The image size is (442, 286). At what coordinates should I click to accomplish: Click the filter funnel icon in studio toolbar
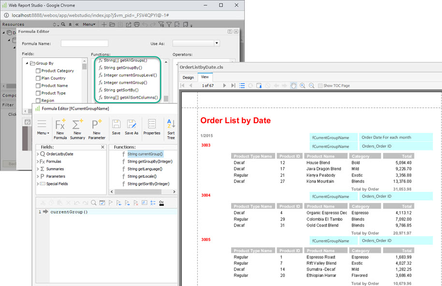click(169, 25)
